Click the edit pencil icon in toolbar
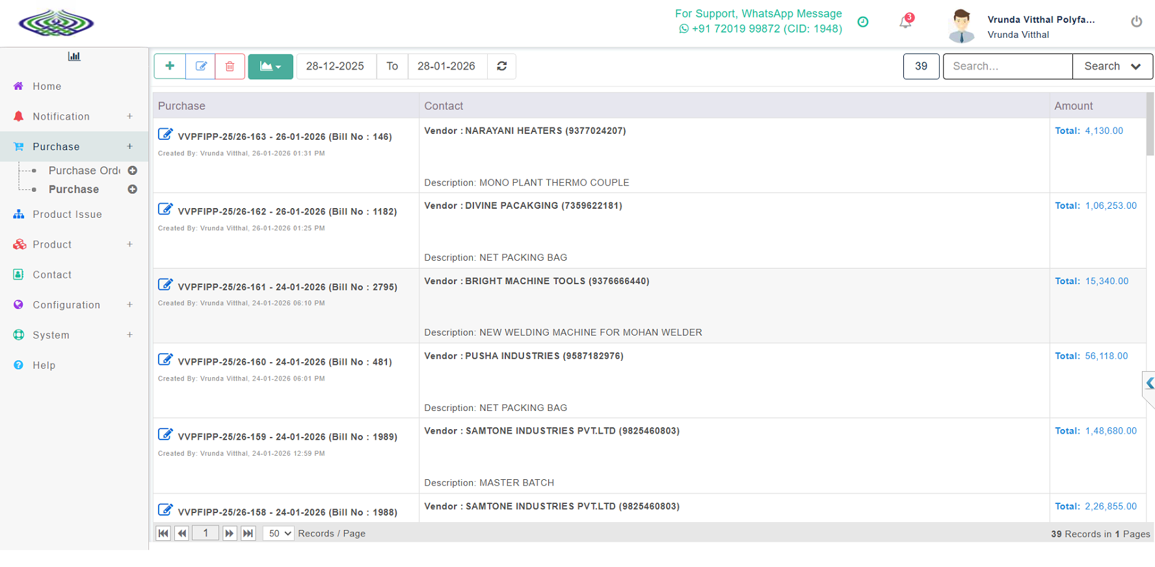The width and height of the screenshot is (1155, 567). click(201, 66)
